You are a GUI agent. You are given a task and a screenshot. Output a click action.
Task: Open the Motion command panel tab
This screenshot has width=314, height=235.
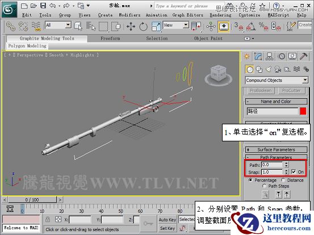pos(282,56)
